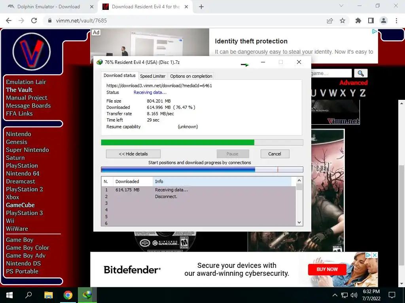Reload the vimm.net page

tap(34, 21)
